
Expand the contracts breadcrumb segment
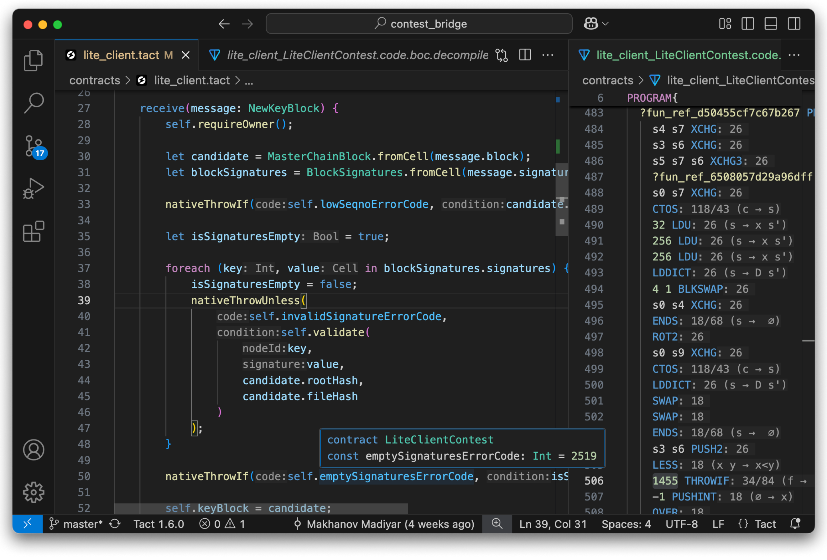pos(95,81)
